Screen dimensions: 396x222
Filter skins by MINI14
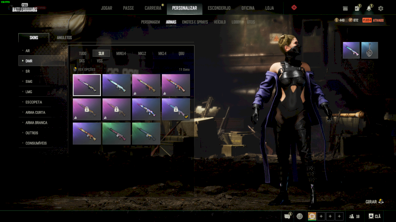pos(121,53)
